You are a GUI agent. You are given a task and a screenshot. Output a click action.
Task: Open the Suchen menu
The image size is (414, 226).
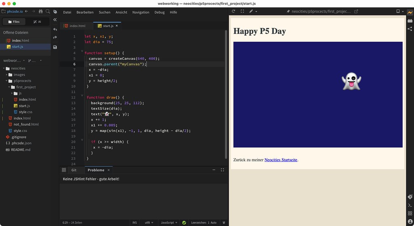point(105,12)
